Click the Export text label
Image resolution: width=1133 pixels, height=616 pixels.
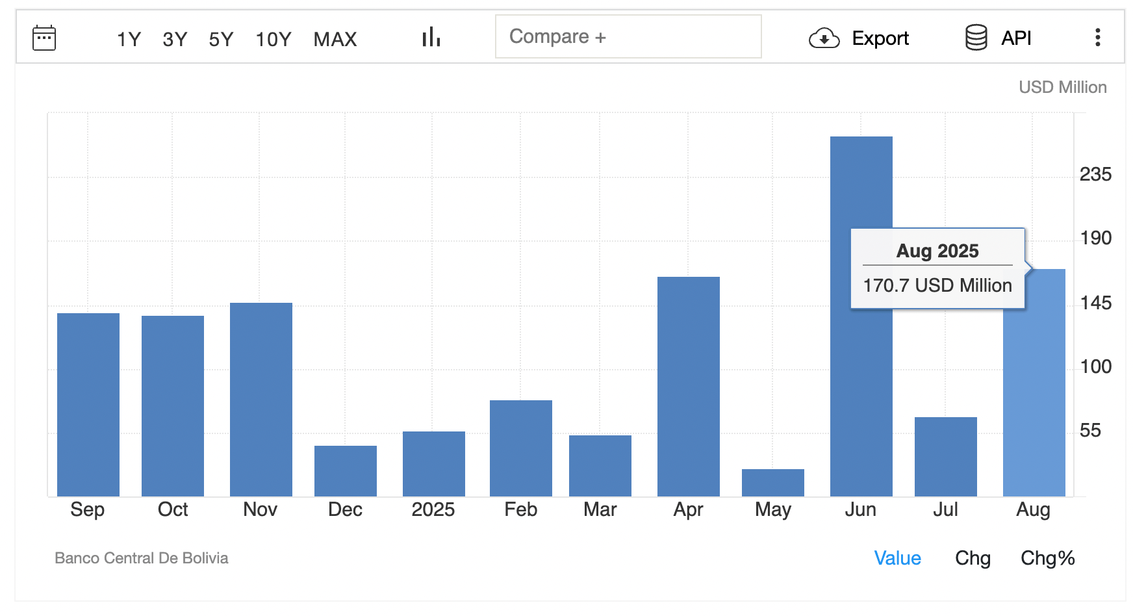(x=880, y=38)
